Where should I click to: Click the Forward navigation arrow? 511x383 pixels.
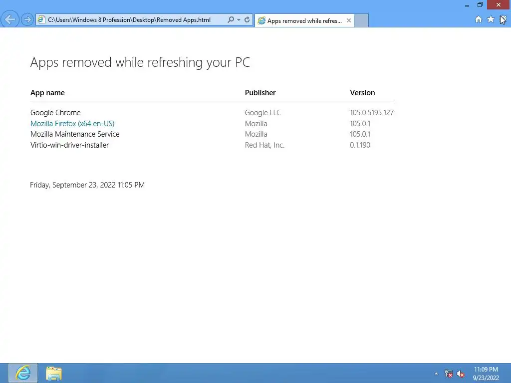[x=27, y=19]
